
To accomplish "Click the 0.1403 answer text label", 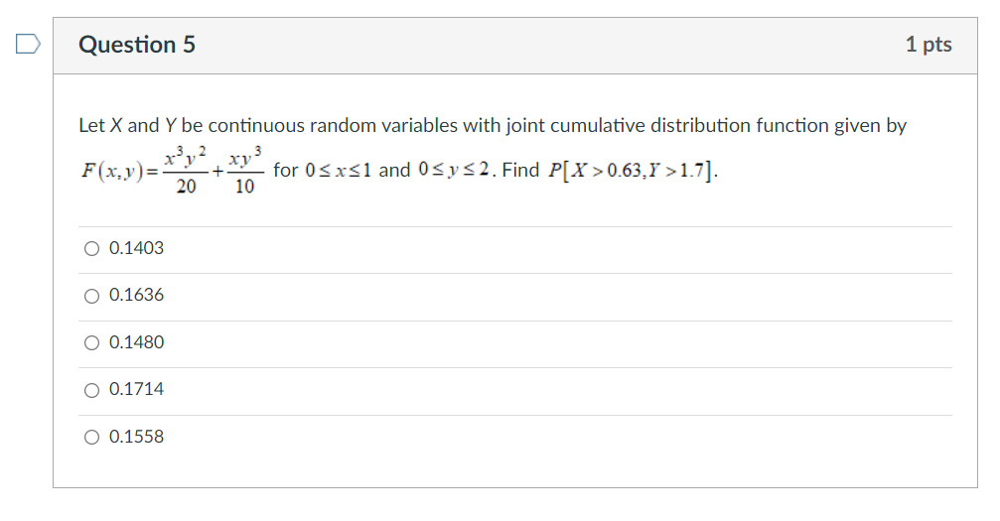I will (136, 248).
